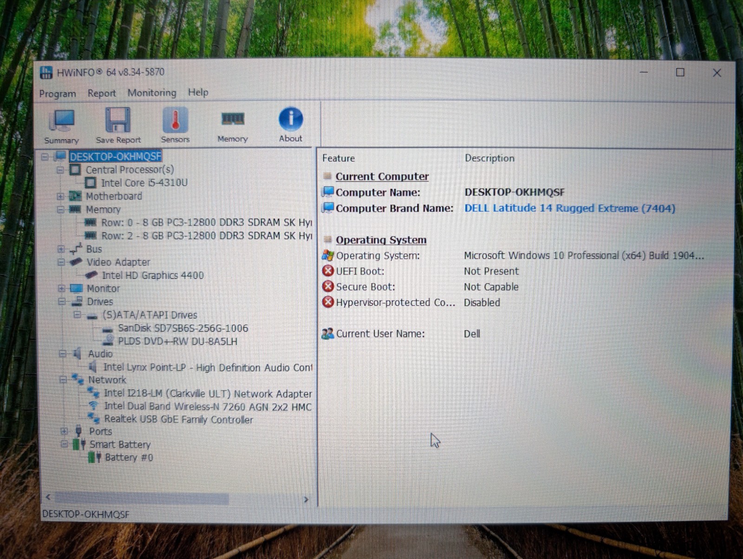Click the Central Processor(s) node icon
The height and width of the screenshot is (559, 743).
point(75,169)
